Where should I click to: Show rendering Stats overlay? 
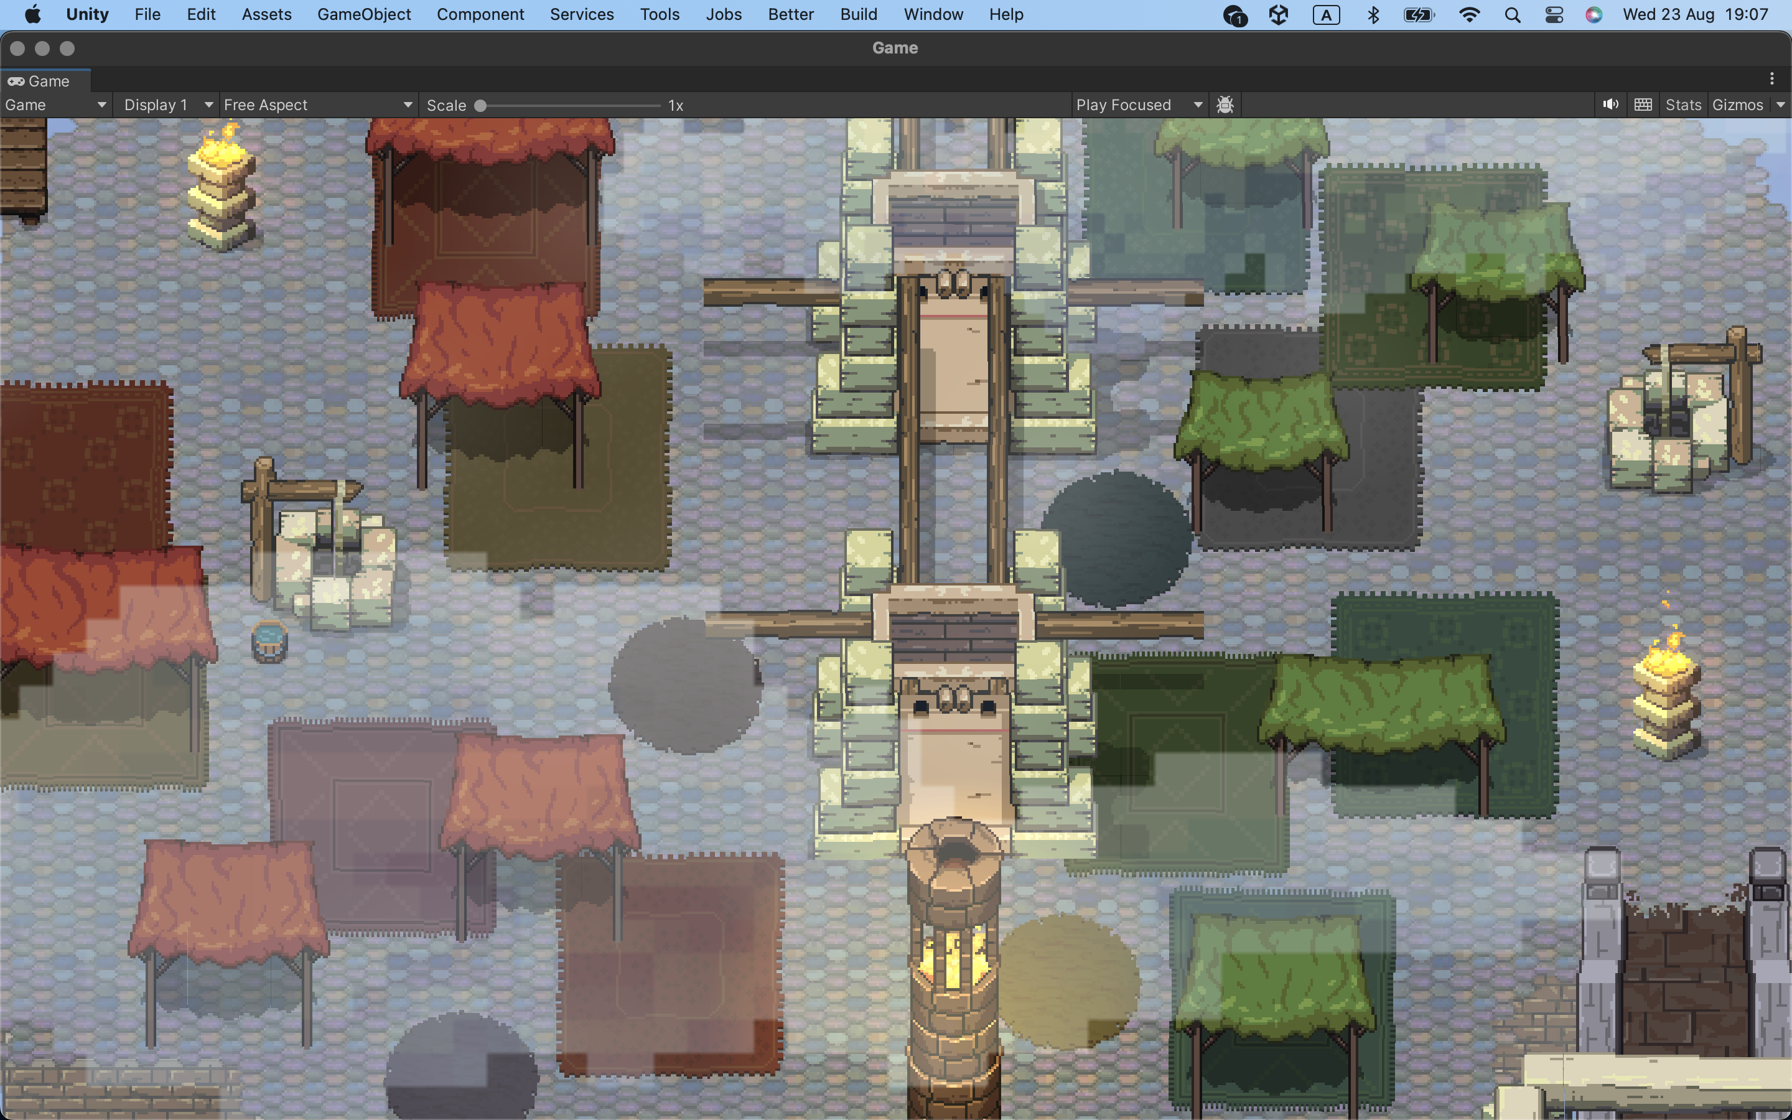tap(1682, 105)
